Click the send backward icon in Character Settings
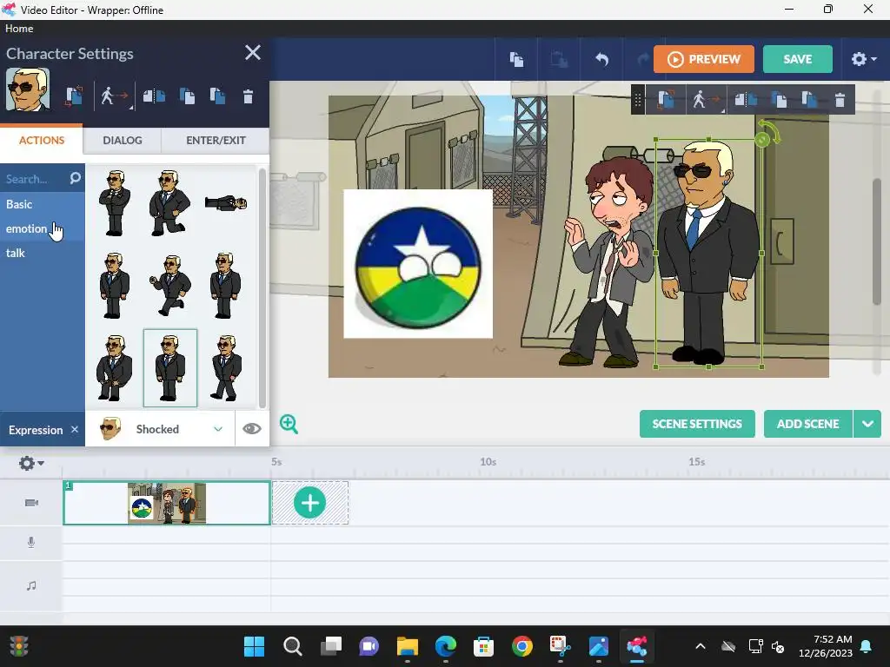The width and height of the screenshot is (890, 667). (x=217, y=96)
